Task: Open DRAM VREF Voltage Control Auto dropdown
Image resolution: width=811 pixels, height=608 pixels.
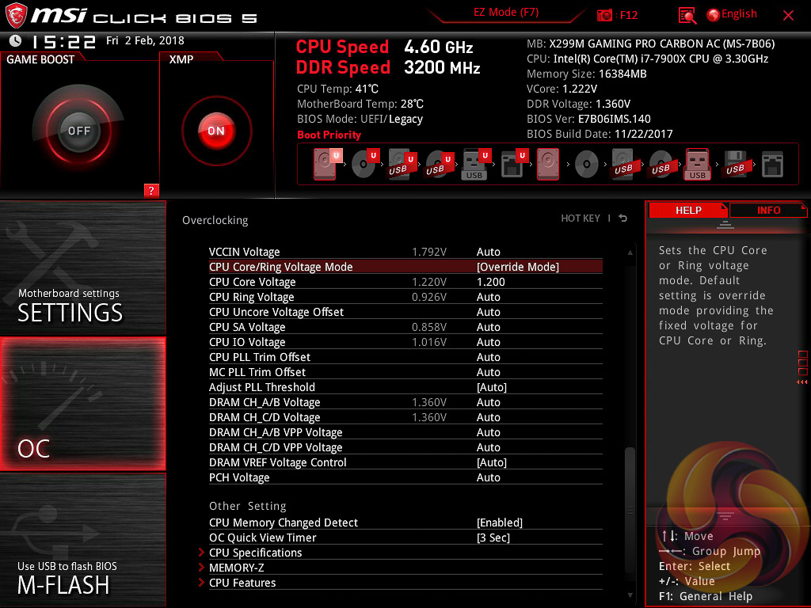Action: 491,462
